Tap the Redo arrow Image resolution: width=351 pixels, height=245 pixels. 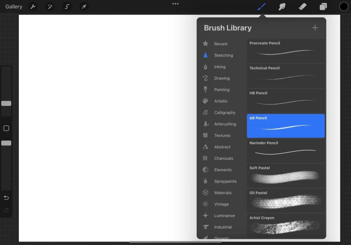6,210
